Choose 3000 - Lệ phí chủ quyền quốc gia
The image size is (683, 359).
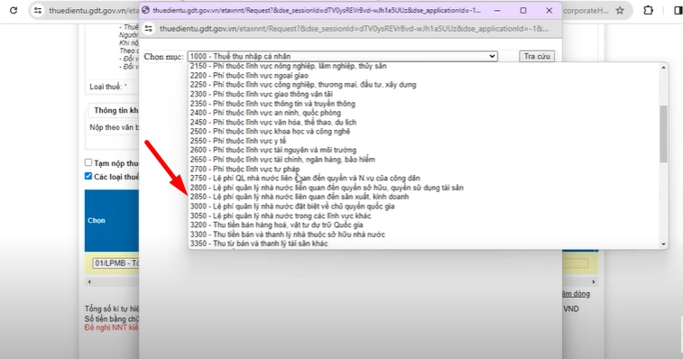(x=292, y=207)
